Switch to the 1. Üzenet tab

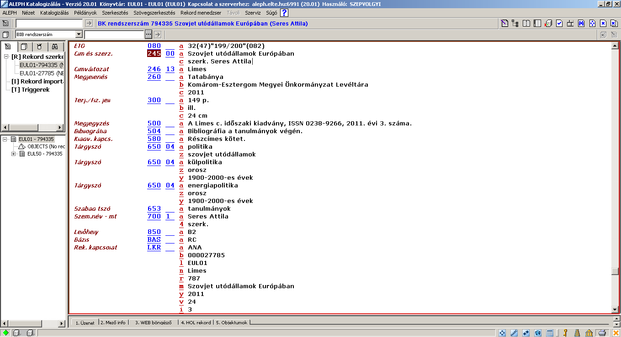click(85, 322)
